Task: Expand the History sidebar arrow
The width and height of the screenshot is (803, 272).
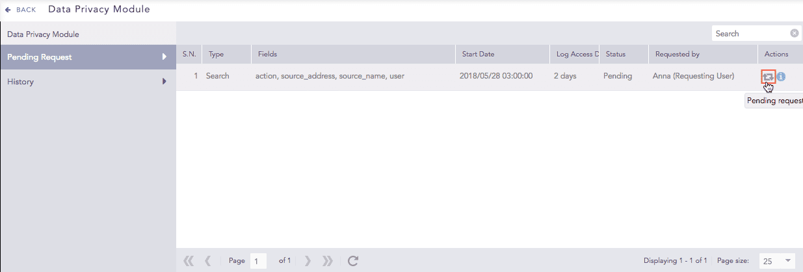Action: click(x=165, y=82)
